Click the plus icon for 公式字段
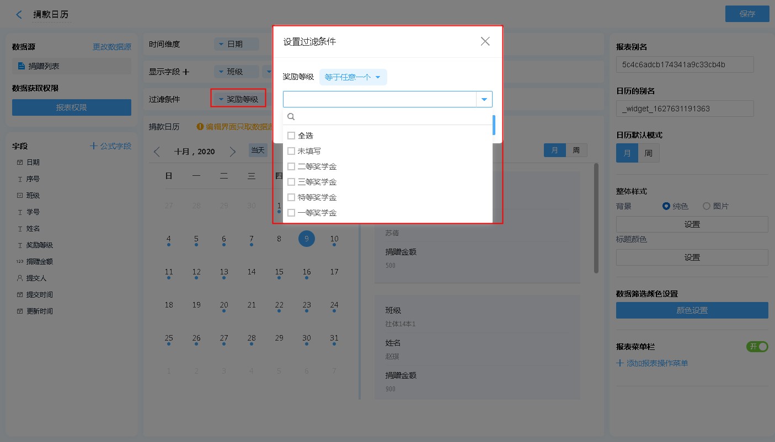Screen dimensions: 775x442 coord(94,146)
